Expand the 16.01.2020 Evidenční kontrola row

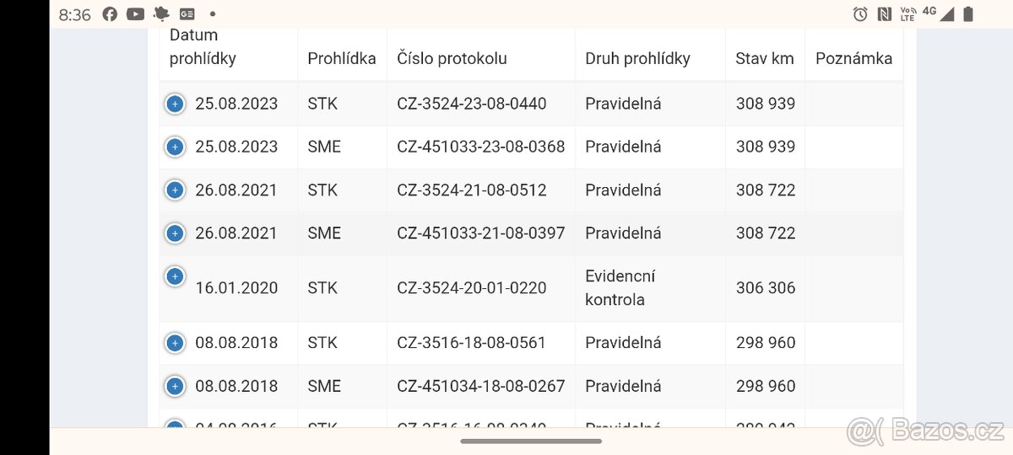point(175,276)
